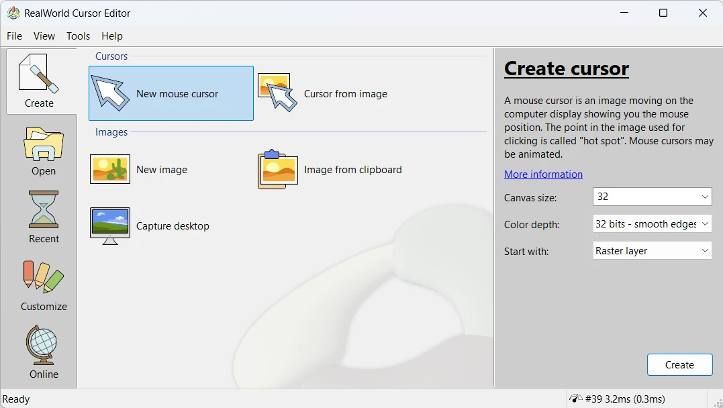Image resolution: width=723 pixels, height=408 pixels.
Task: Click the Cursor from image icon
Action: click(x=277, y=93)
